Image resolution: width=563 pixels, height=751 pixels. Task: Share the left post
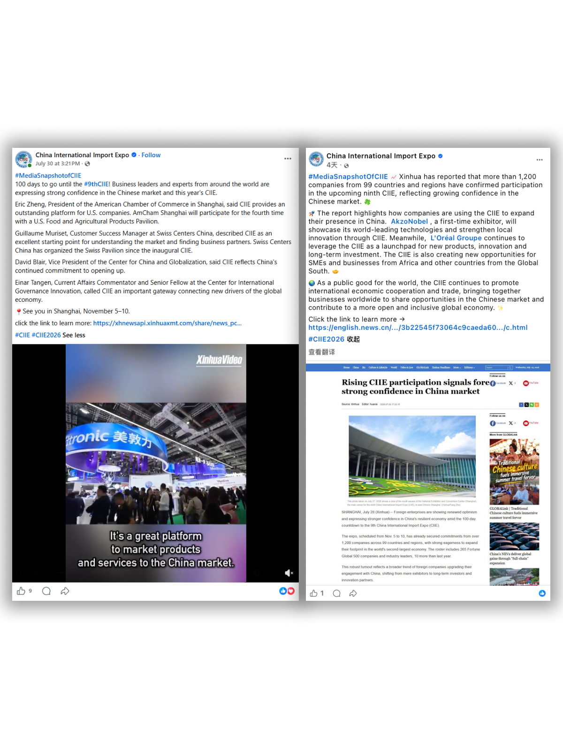65,591
